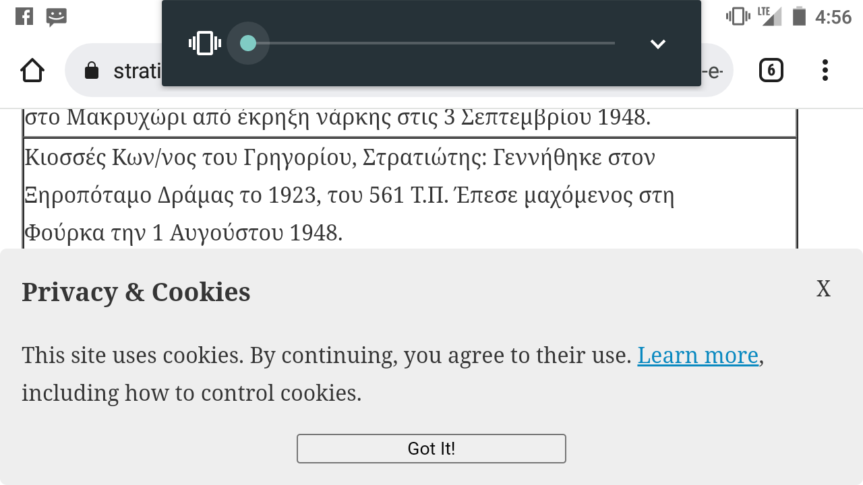The width and height of the screenshot is (863, 485).
Task: Tap the Chrome home icon
Action: (32, 70)
